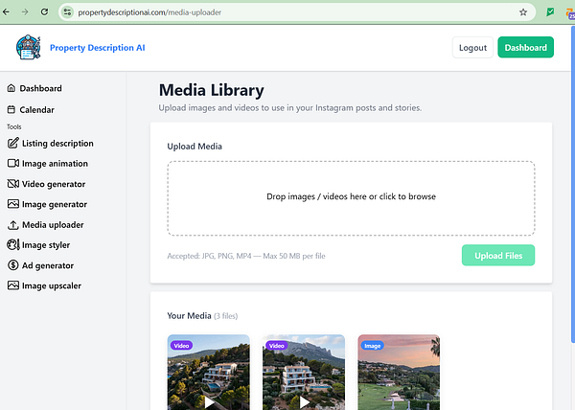Image resolution: width=575 pixels, height=410 pixels.
Task: Open the second video thumbnail with mountain
Action: pos(304,372)
